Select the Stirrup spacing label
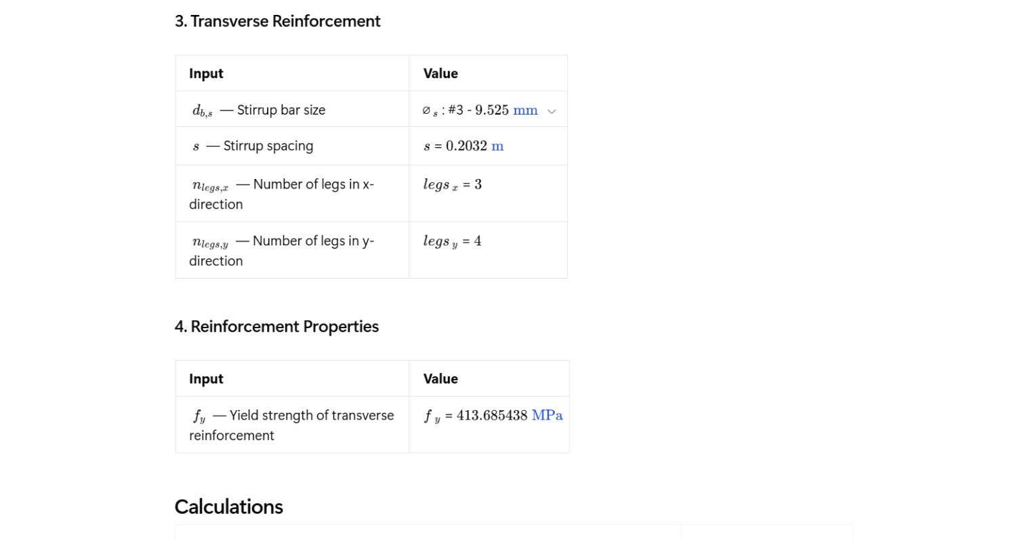This screenshot has width=1030, height=541. point(268,146)
